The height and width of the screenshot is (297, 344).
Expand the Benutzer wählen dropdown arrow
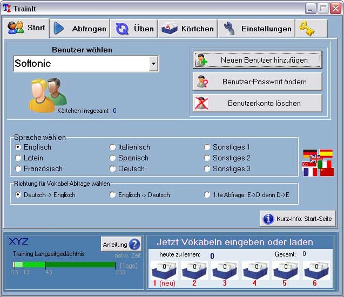coord(153,64)
